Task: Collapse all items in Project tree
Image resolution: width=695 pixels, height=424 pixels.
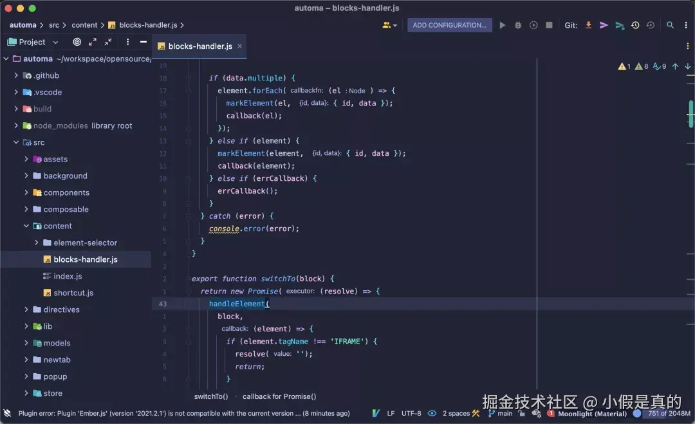Action: [108, 42]
